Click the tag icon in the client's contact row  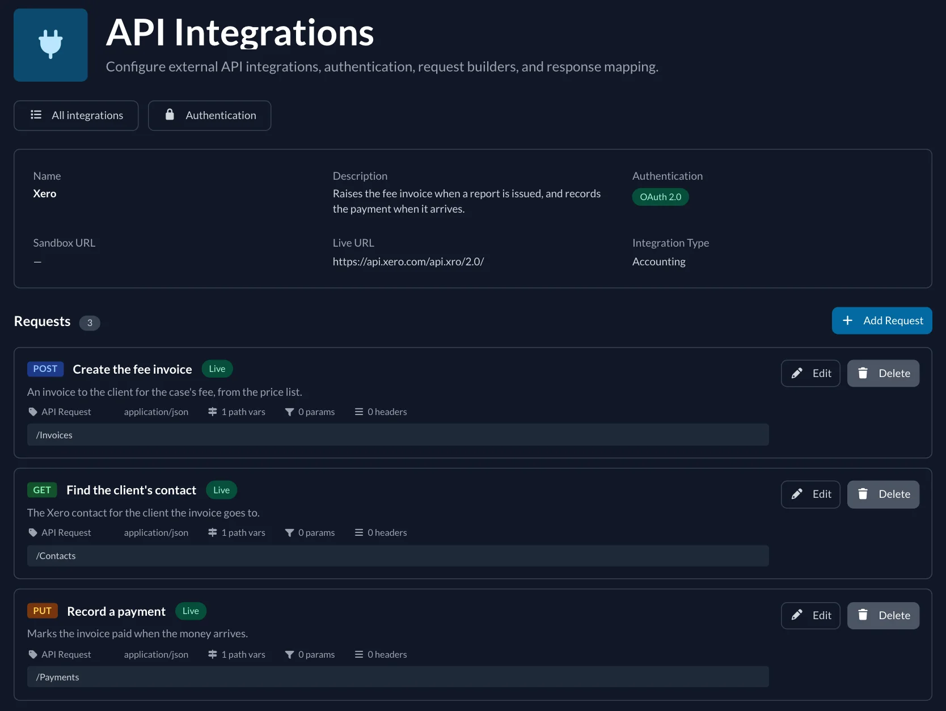click(x=33, y=533)
